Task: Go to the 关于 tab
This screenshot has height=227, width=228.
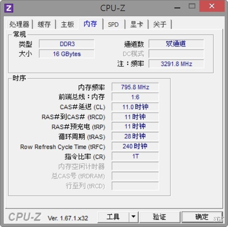Action: click(x=160, y=24)
